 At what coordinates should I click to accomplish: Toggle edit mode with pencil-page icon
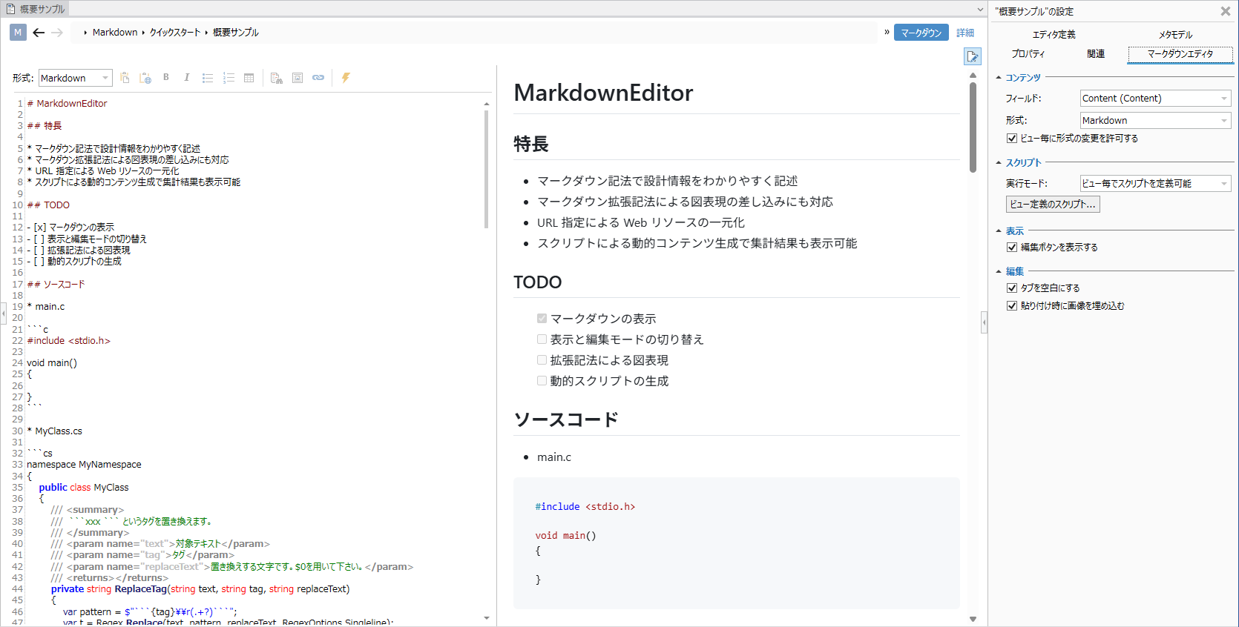pos(973,56)
